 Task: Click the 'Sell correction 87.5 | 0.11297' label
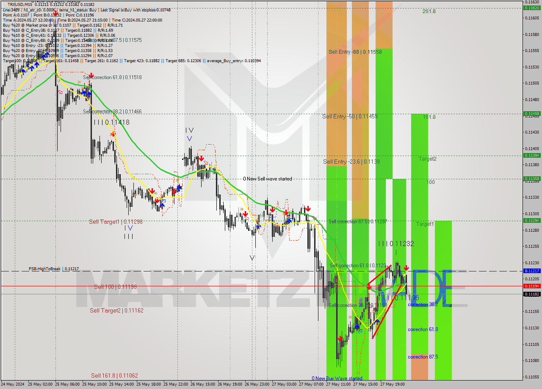tap(358, 222)
